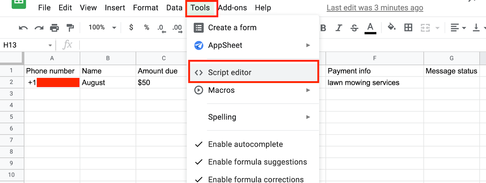Click the undo arrow icon
The image size is (486, 183).
coord(23,28)
